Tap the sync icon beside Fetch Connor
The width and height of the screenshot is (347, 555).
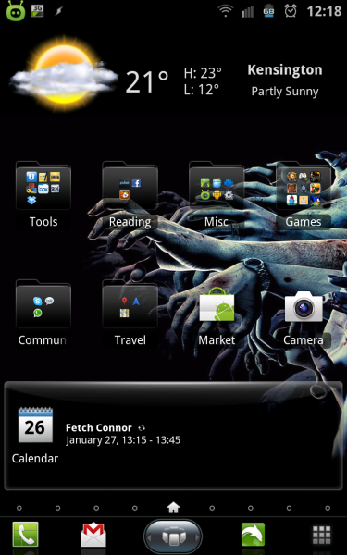[142, 428]
